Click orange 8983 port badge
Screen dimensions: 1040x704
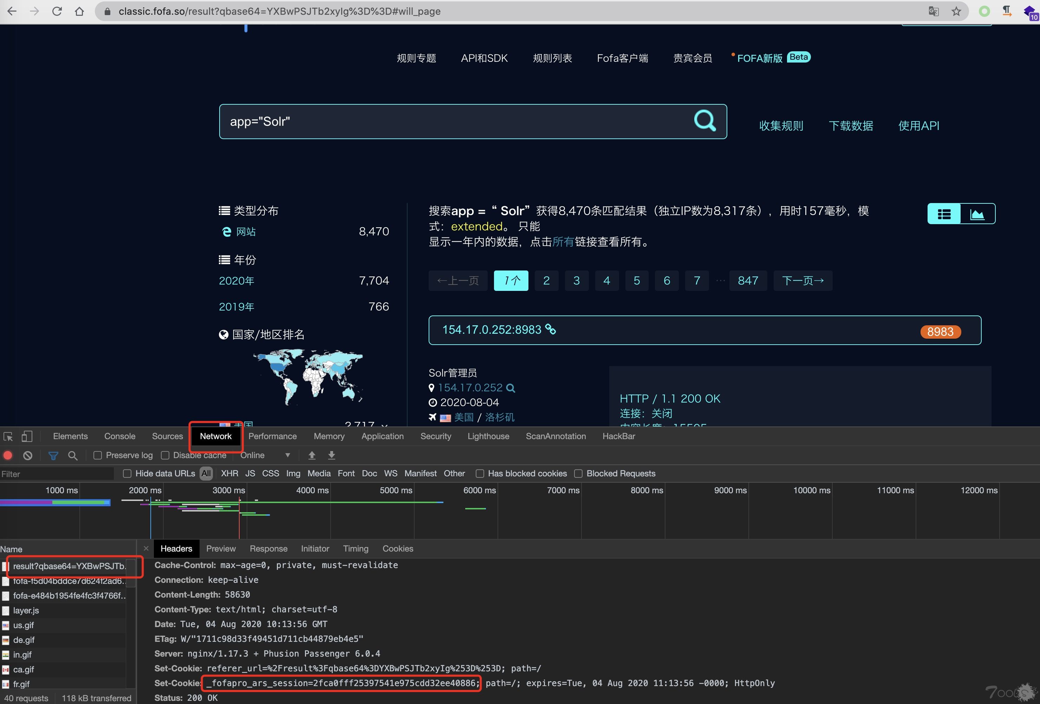[x=940, y=332]
